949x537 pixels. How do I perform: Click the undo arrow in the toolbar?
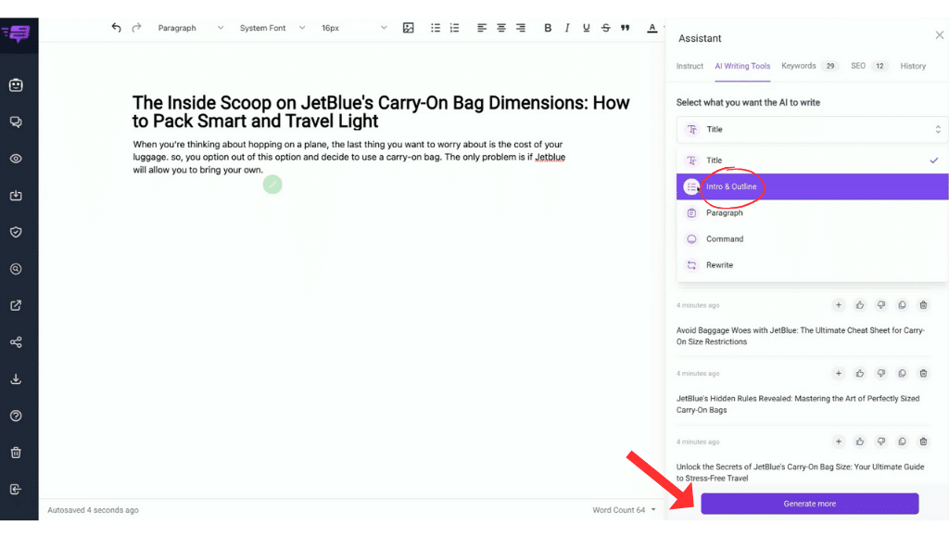point(116,28)
